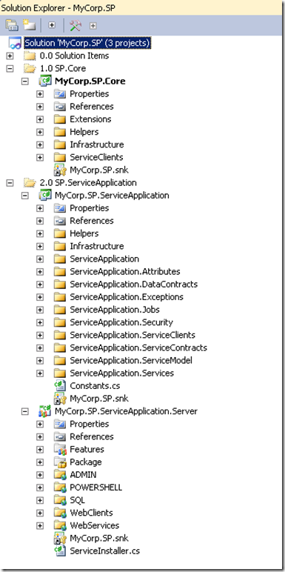
Task: Select the Infrastructure folder in MyCorp.SP.ServiceApplication
Action: 97,246
